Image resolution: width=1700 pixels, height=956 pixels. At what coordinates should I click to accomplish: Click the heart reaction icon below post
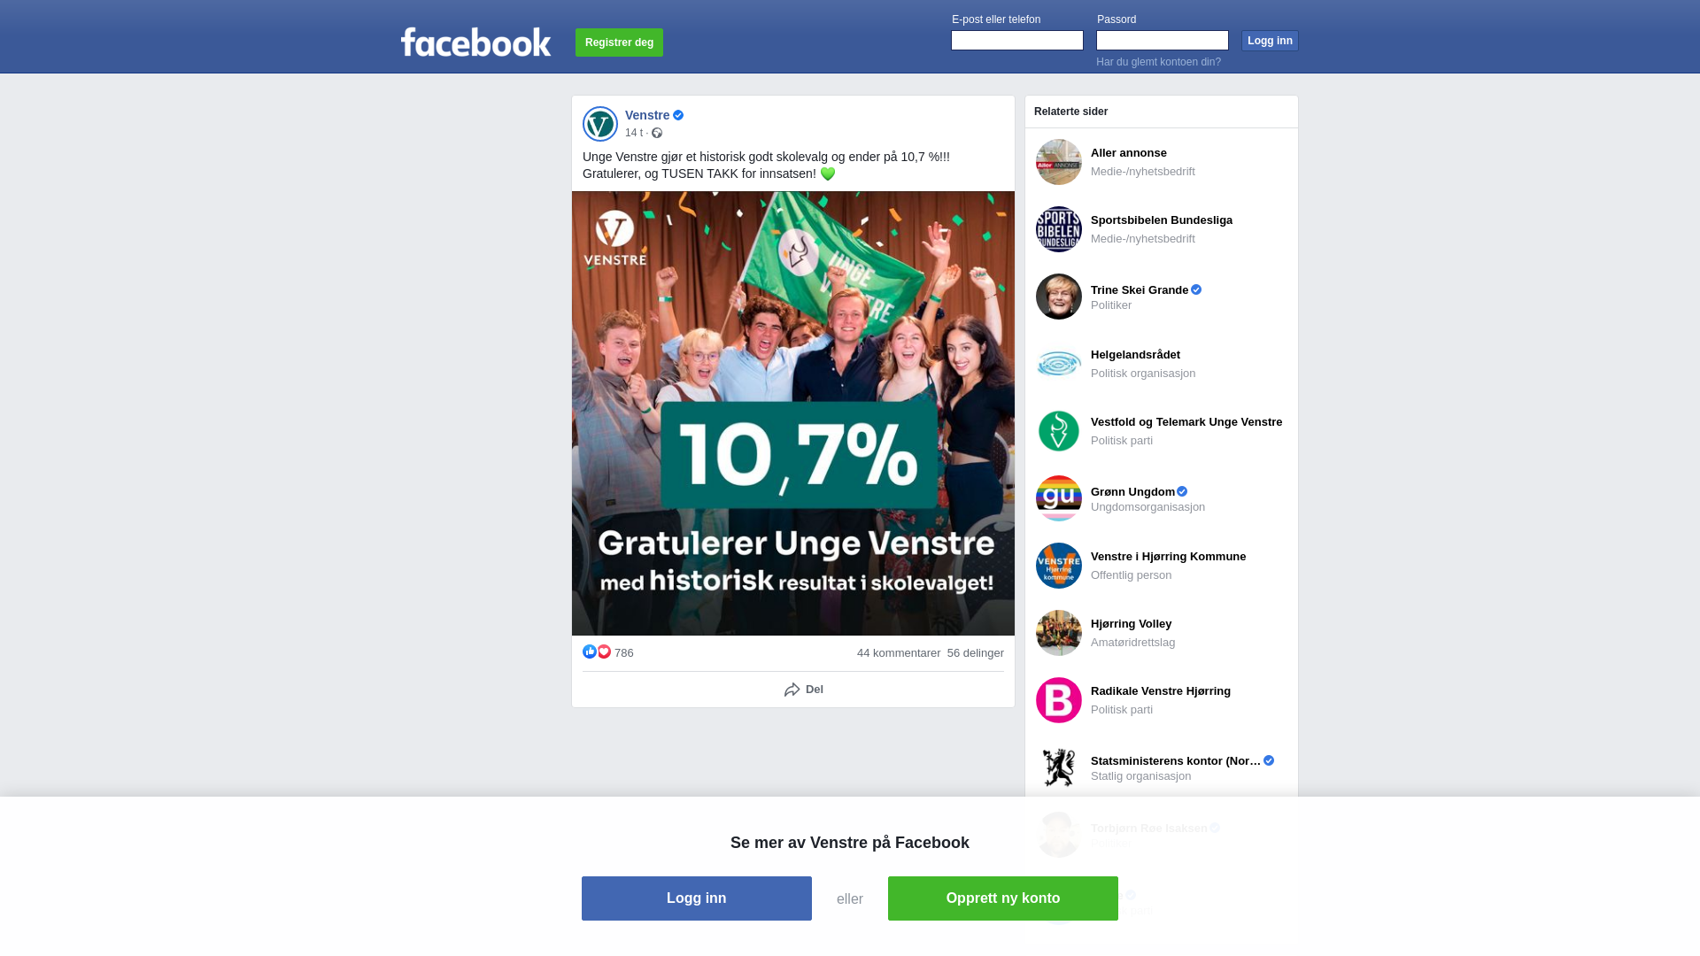pyautogui.click(x=604, y=651)
